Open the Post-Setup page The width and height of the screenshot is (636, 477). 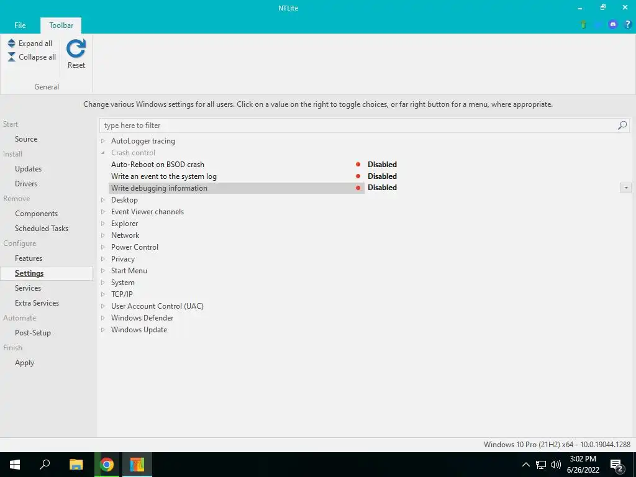tap(33, 333)
